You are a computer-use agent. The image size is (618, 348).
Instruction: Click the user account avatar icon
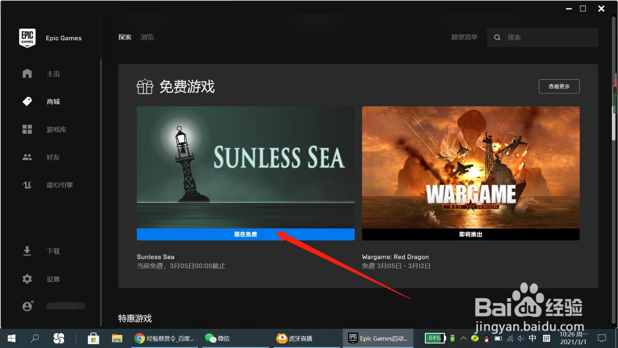tap(27, 306)
